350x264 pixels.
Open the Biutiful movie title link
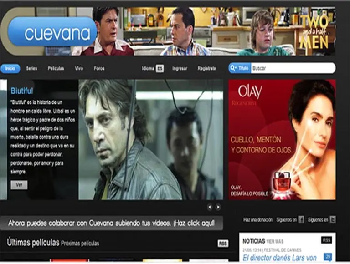[22, 91]
